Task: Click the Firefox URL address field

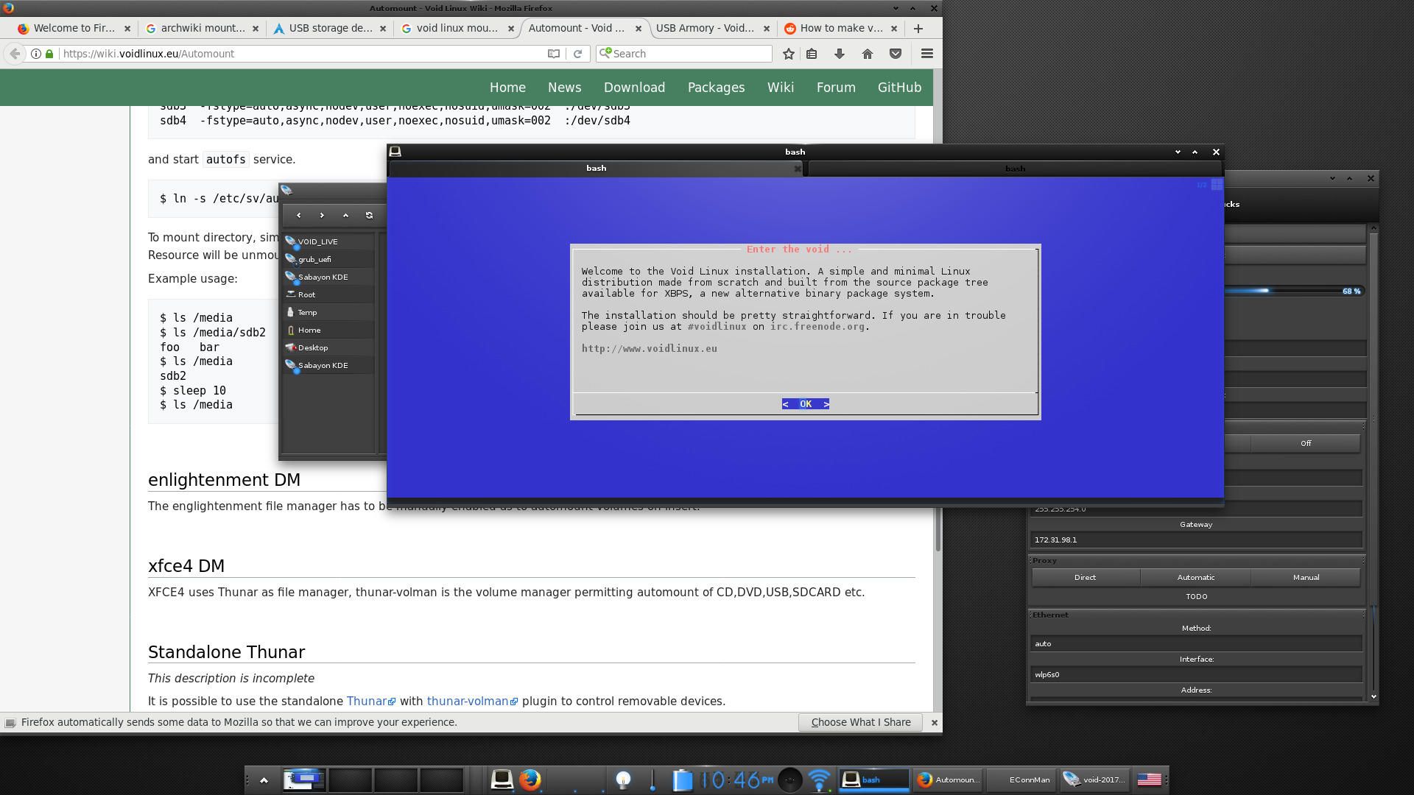Action: point(302,54)
